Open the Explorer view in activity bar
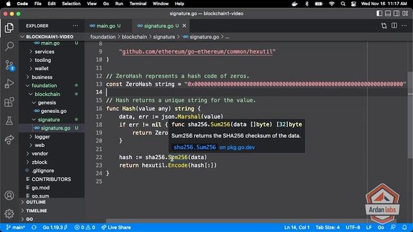This screenshot has width=413, height=232. pos(9,28)
